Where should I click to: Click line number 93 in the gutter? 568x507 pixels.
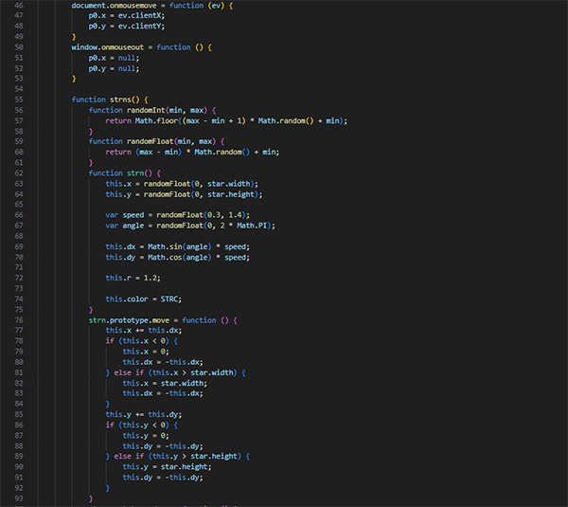pos(19,498)
